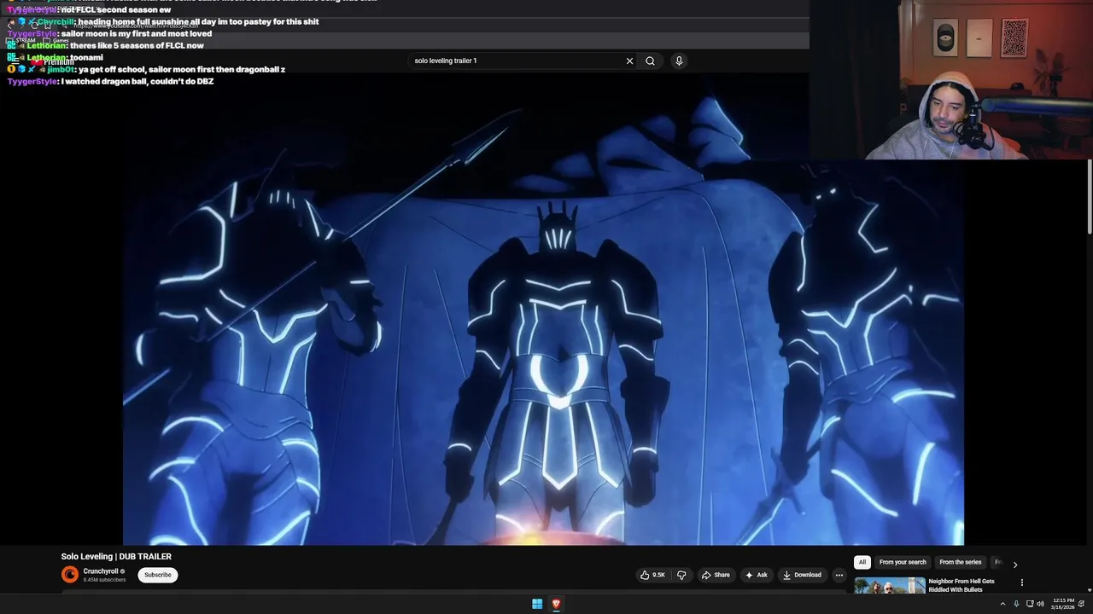
Task: Open Brave browser in the taskbar
Action: (556, 604)
